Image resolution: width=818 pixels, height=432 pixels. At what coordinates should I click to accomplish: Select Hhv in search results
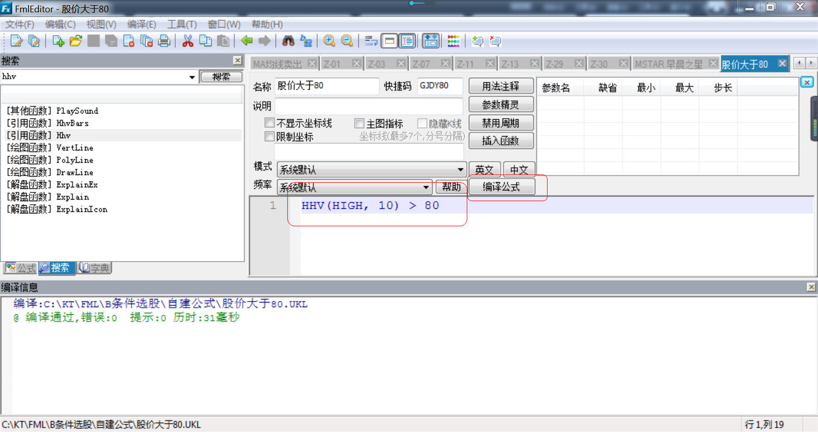click(123, 135)
